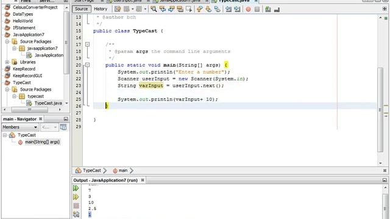The height and width of the screenshot is (219, 390).
Task: Select the main - Navigator tab
Action: pos(19,119)
